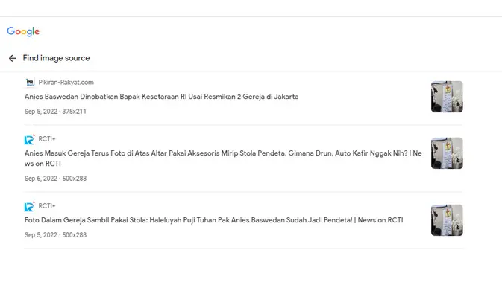Click the final Sep 5, 2022 500x288 line

click(55, 235)
